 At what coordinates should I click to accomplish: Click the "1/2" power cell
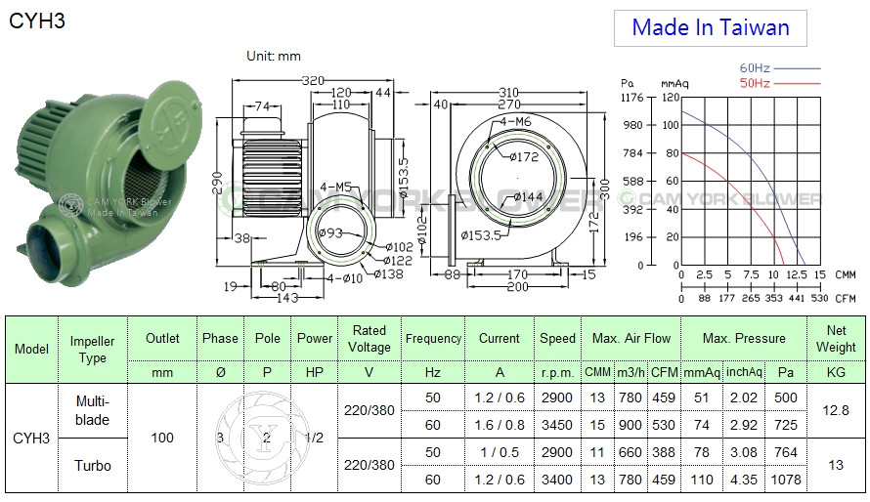315,439
